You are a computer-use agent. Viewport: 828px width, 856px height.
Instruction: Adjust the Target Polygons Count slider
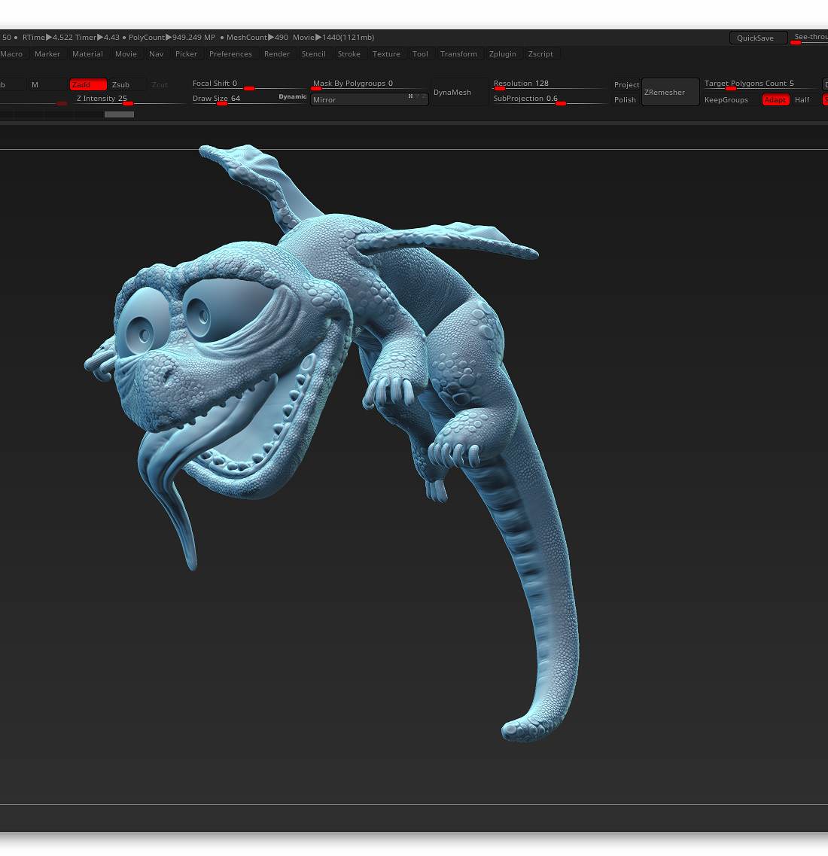coord(760,84)
